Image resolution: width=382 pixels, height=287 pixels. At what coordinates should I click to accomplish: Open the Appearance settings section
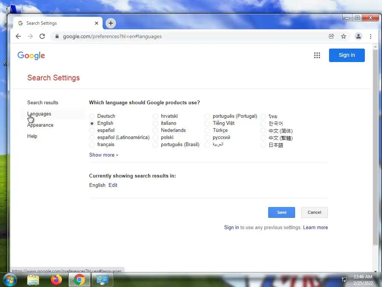point(40,125)
